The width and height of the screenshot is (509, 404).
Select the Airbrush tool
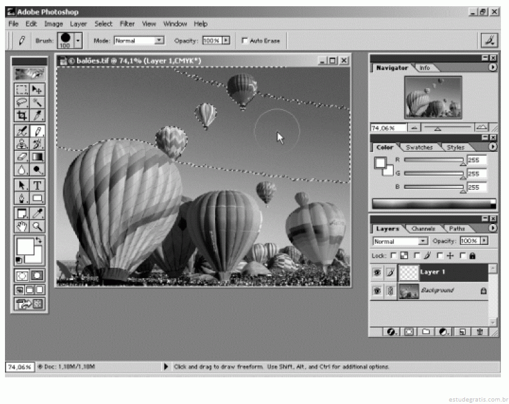[x=22, y=132]
